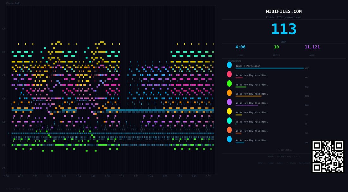This screenshot has width=348, height=192.
Task: Expand the '+ 1 piste(s)' extra tracks entry
Action: click(284, 150)
